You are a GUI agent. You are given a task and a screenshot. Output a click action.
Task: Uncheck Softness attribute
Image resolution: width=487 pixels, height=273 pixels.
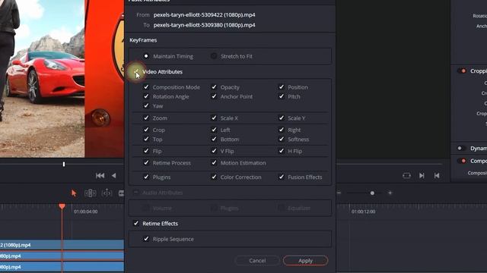(x=281, y=139)
